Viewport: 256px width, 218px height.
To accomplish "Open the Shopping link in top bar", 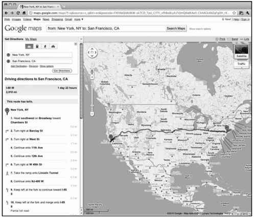I will pos(57,19).
